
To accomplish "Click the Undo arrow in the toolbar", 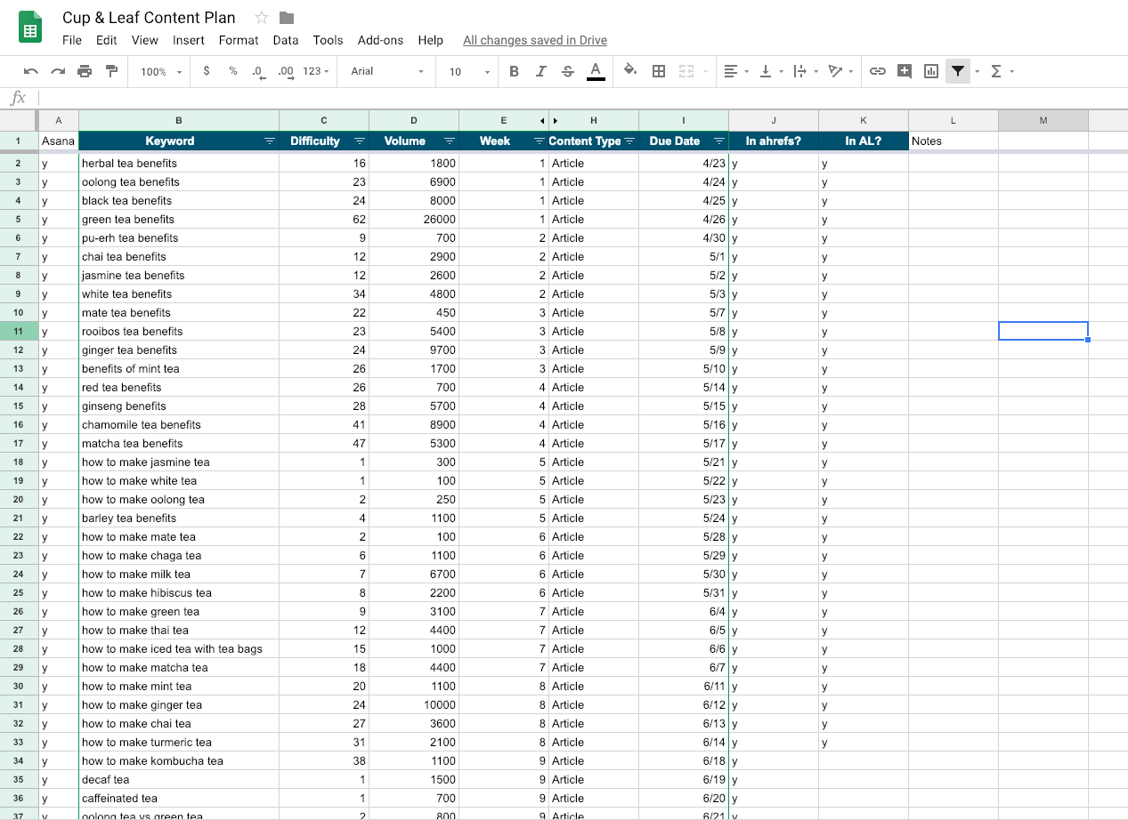I will (31, 71).
